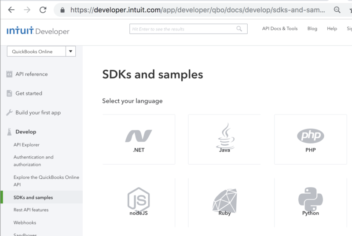The width and height of the screenshot is (352, 236).
Task: Open the Help menu item
Action: click(332, 29)
